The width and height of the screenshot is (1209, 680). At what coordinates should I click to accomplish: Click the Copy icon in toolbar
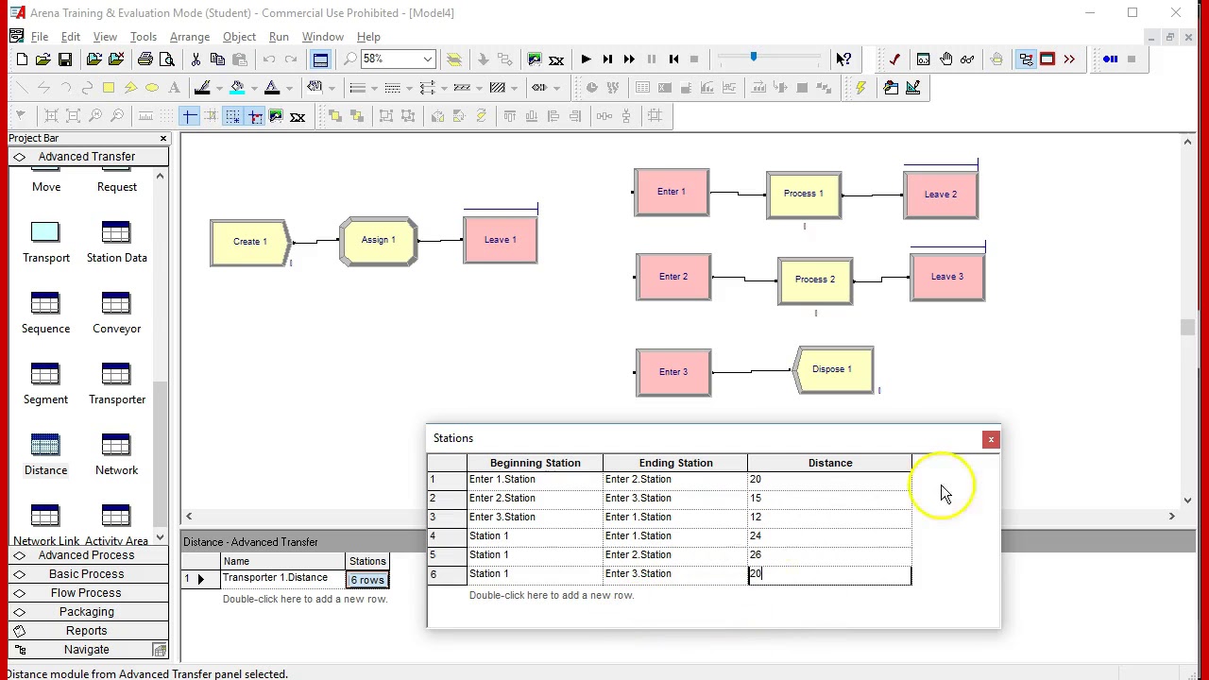tap(217, 59)
